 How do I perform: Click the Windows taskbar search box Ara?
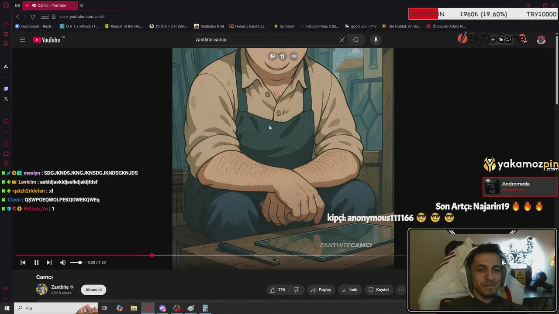(57, 308)
